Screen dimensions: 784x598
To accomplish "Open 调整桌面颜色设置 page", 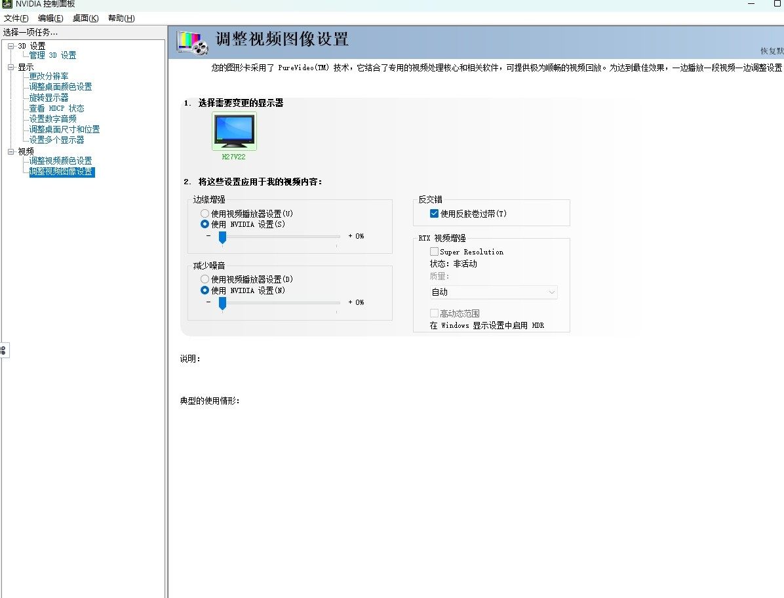I will point(60,87).
